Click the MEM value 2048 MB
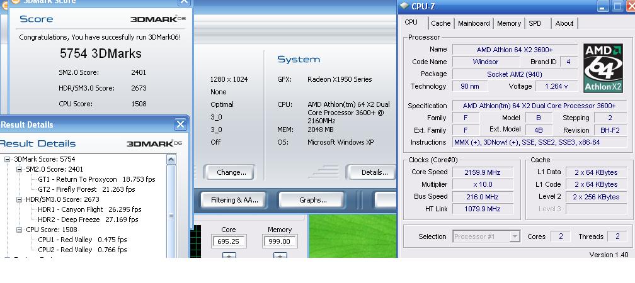635x283 pixels. coord(320,130)
